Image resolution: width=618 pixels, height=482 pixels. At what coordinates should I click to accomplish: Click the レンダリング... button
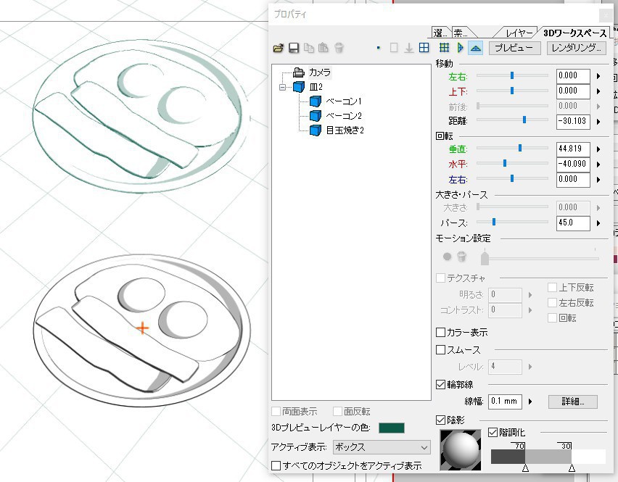[x=577, y=48]
